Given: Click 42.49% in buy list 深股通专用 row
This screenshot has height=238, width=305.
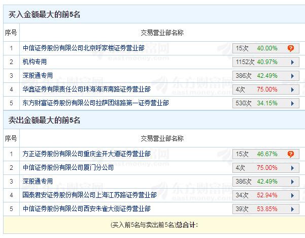Looking at the screenshot, I should point(267,76).
